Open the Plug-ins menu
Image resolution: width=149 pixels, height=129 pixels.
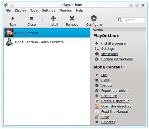click(65, 10)
